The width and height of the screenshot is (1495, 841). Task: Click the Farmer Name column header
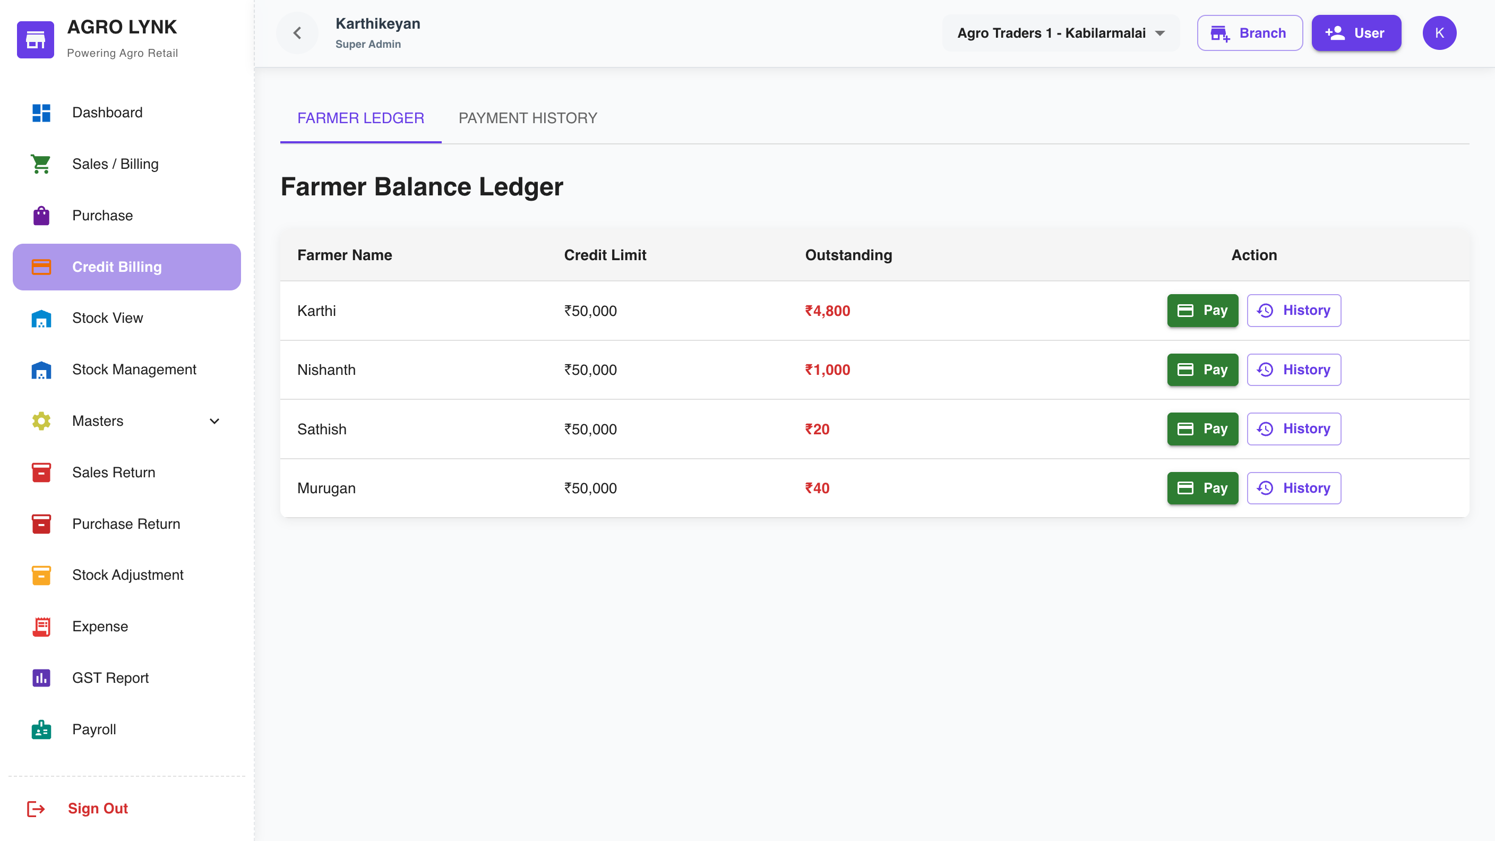[x=345, y=255]
